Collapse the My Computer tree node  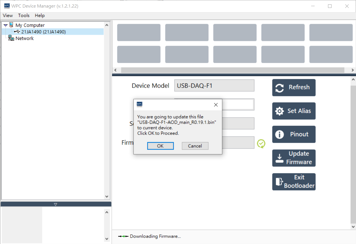coord(5,25)
